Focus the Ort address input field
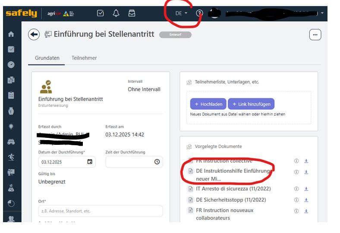Image resolution: width=340 pixels, height=233 pixels. [x=101, y=211]
